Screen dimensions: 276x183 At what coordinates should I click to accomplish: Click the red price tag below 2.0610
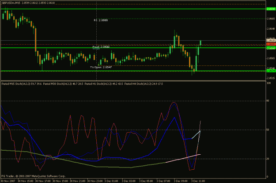[x=271, y=44]
